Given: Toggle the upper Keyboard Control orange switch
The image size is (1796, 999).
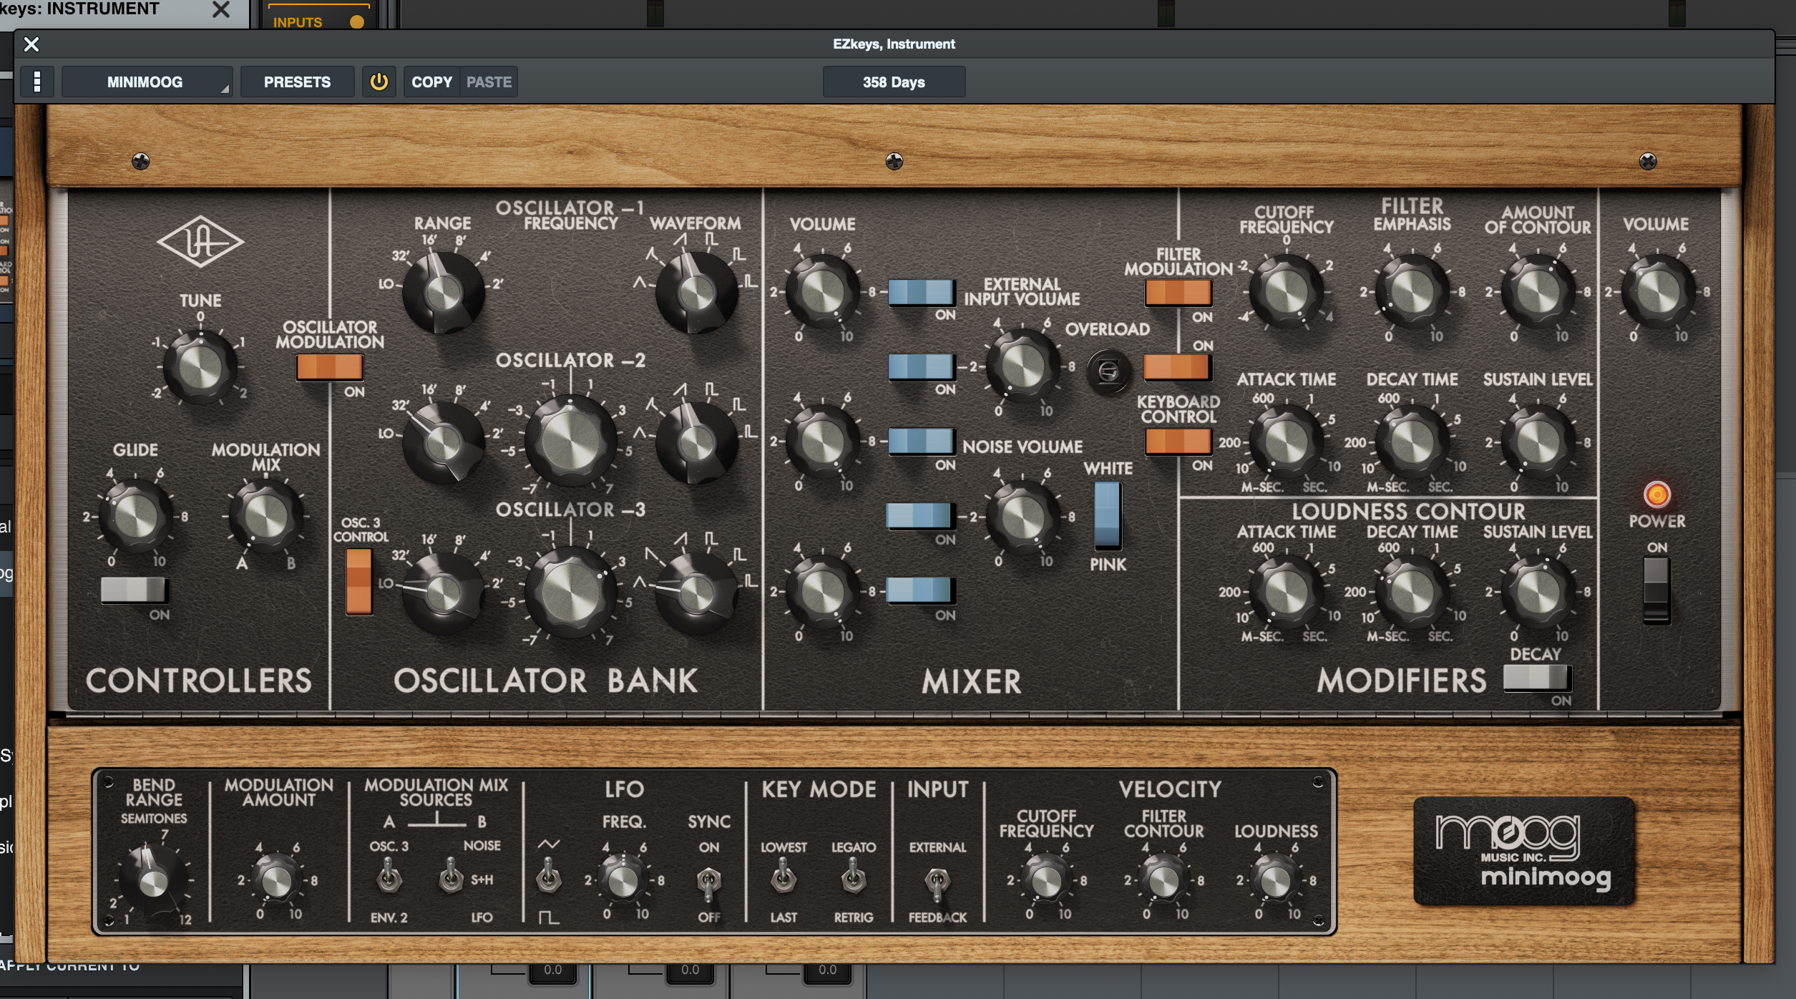Looking at the screenshot, I should [1177, 366].
